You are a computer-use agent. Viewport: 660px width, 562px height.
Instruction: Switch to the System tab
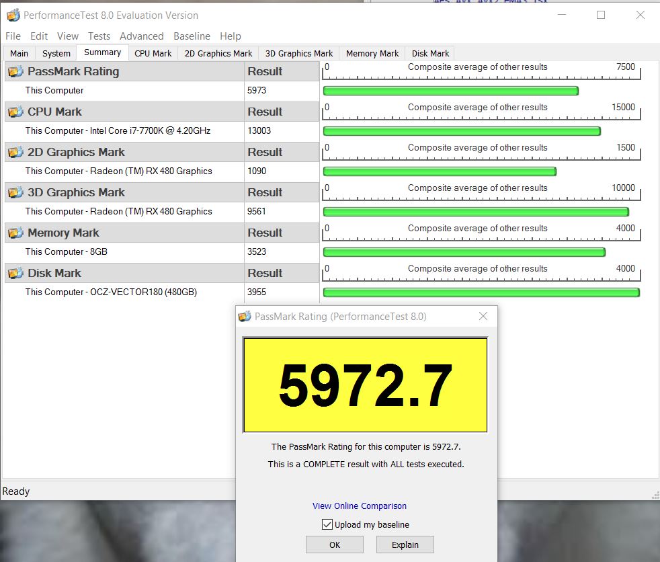(x=56, y=54)
